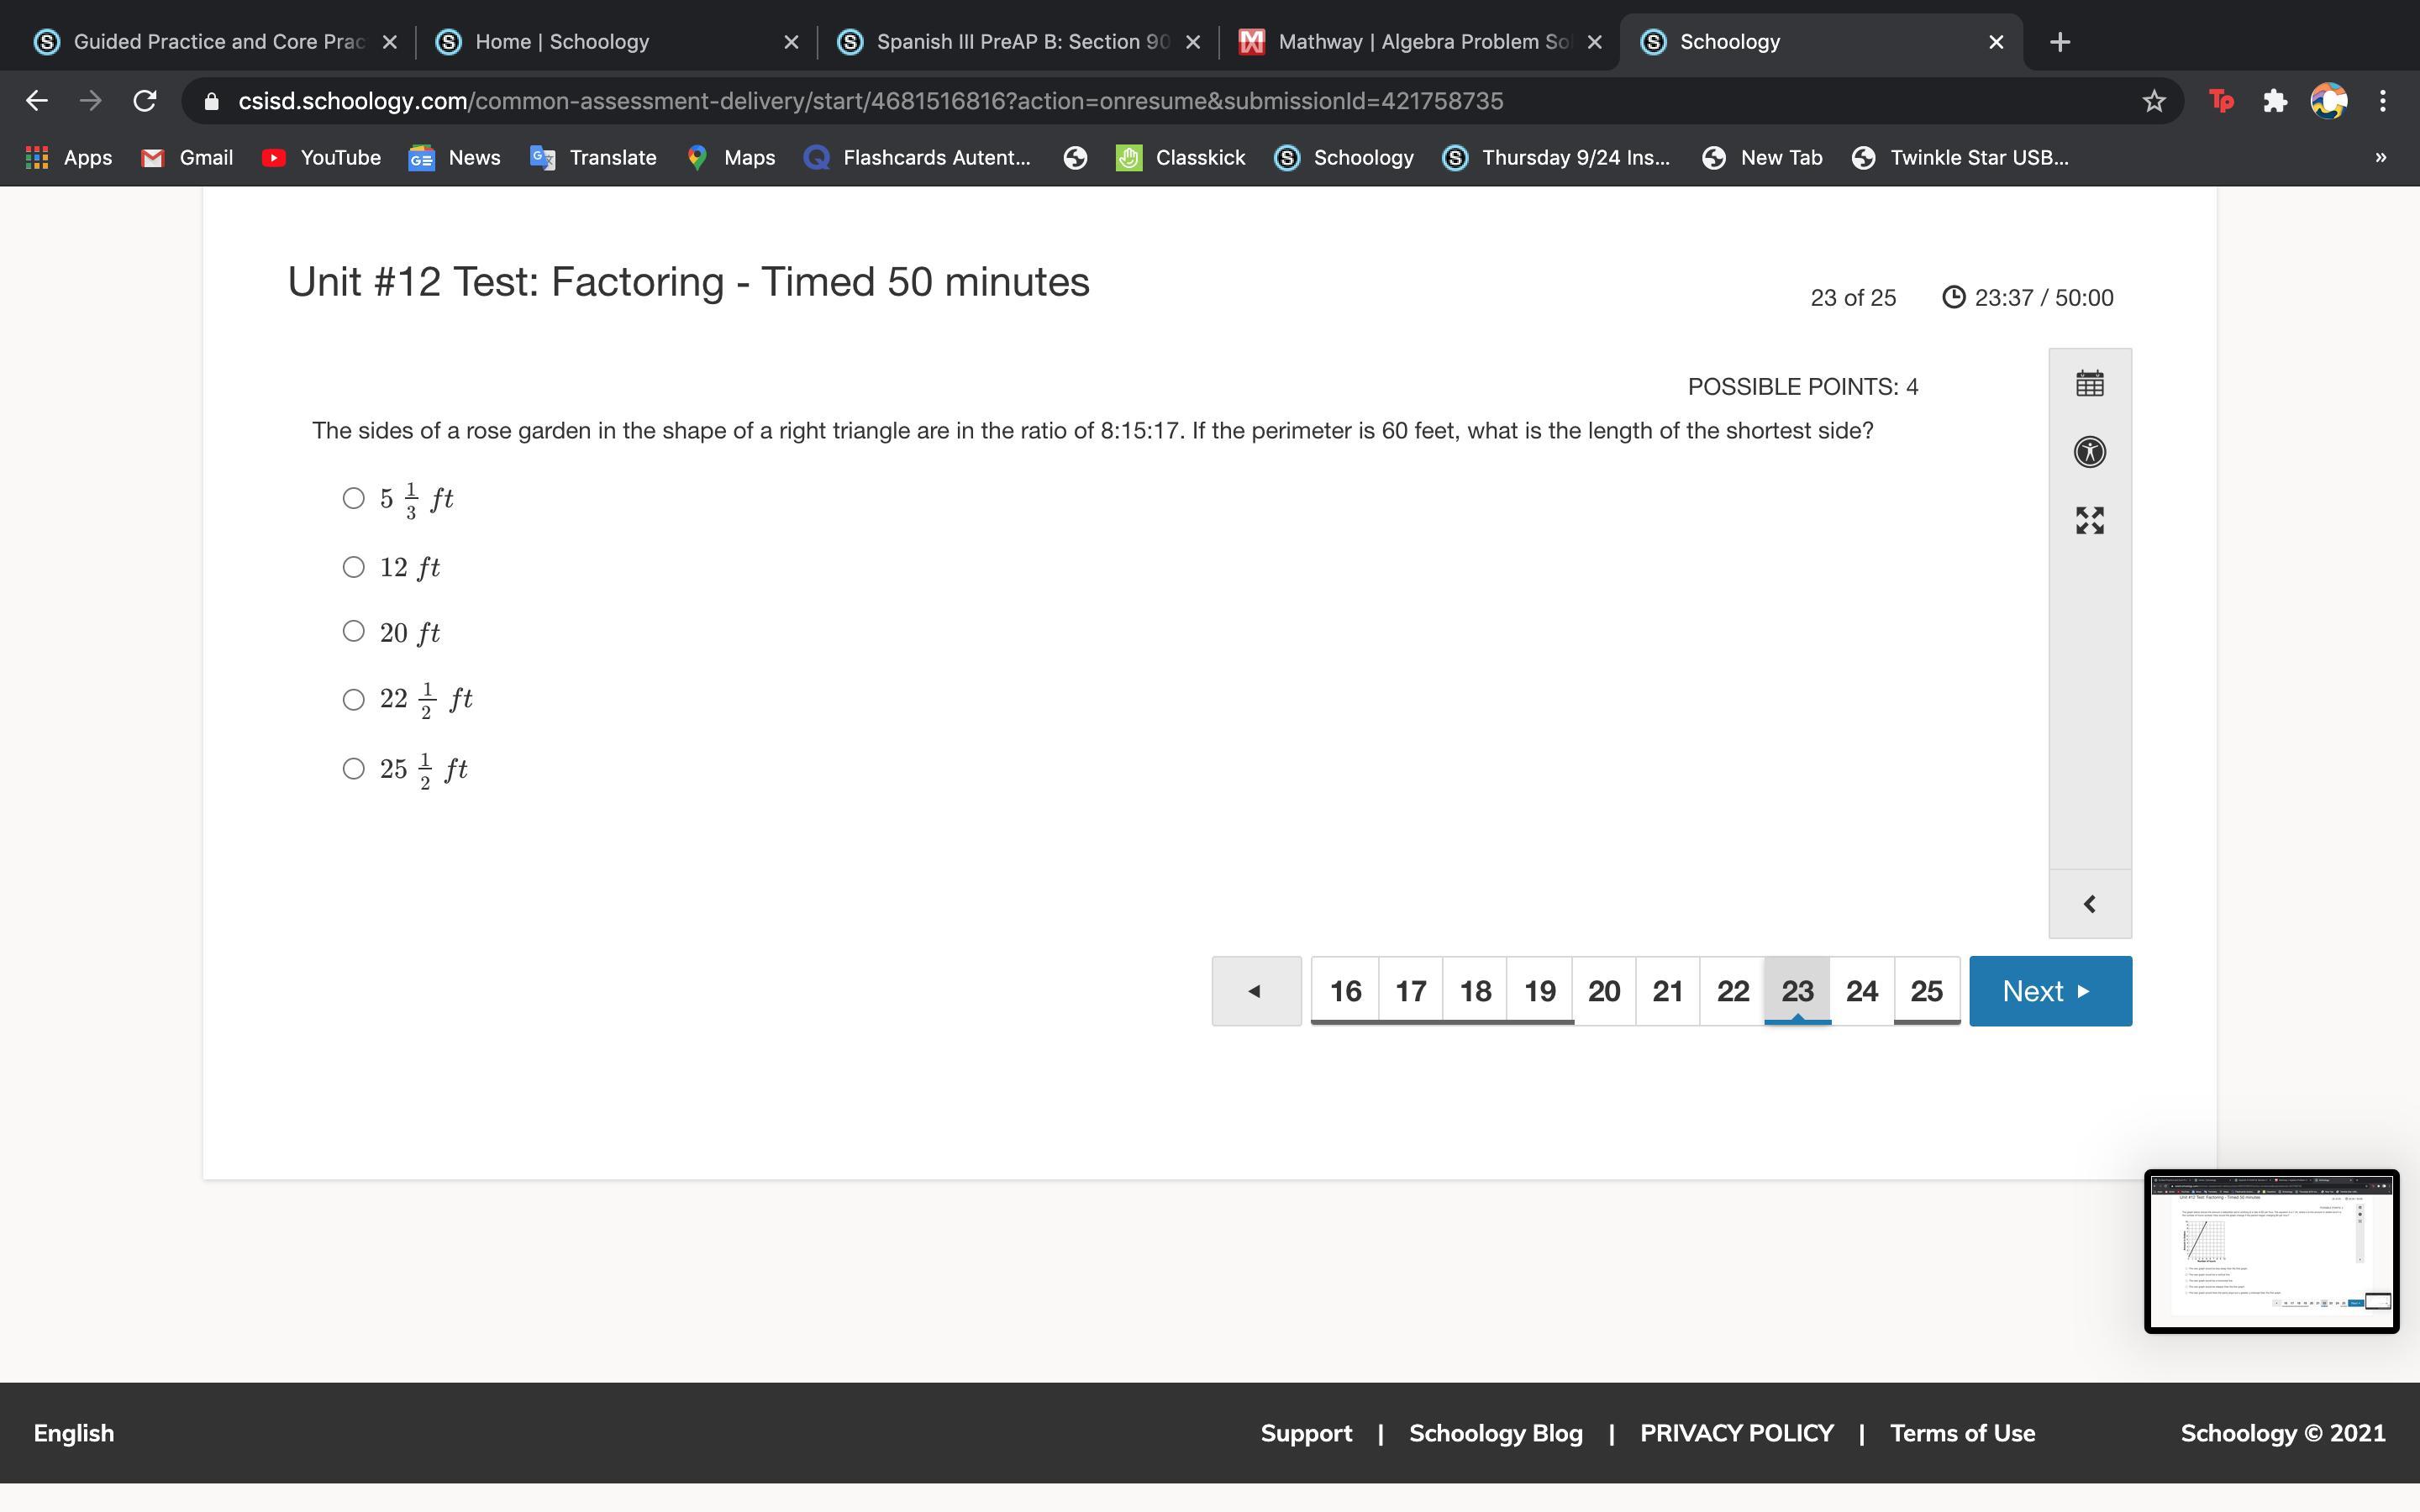
Task: Choose the 22 1/2 ft answer
Action: click(354, 699)
